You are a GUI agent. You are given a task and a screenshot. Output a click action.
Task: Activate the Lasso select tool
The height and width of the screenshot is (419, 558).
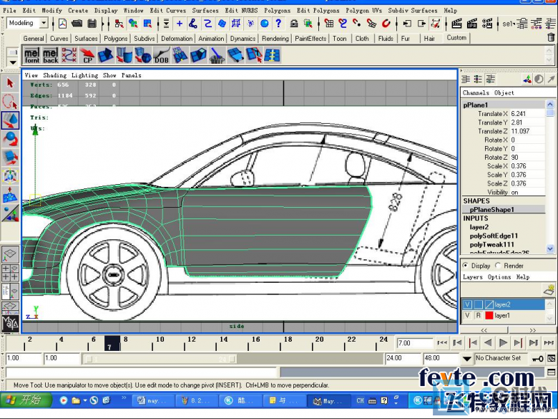point(10,102)
